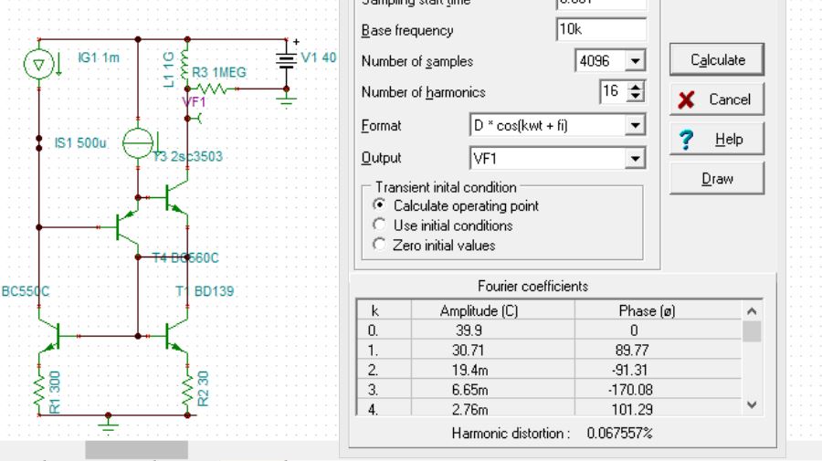The width and height of the screenshot is (822, 461).
Task: Select amplitude cell 6.65m
Action: click(493, 390)
